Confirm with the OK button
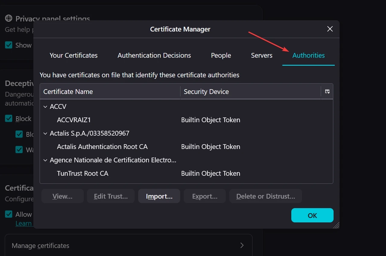 click(x=312, y=215)
